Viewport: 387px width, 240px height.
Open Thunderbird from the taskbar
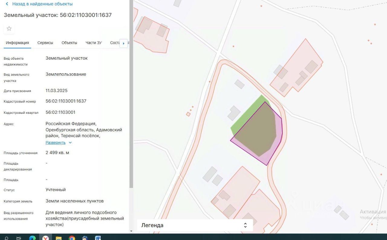(85, 238)
